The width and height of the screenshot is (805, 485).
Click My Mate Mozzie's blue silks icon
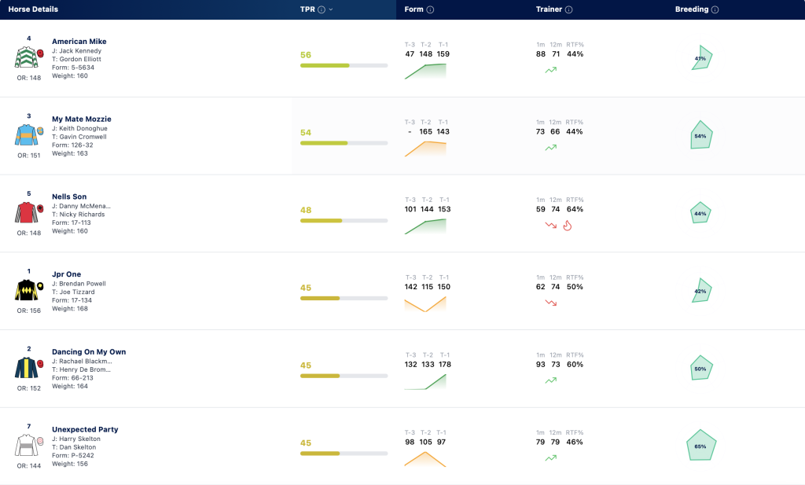tap(26, 134)
